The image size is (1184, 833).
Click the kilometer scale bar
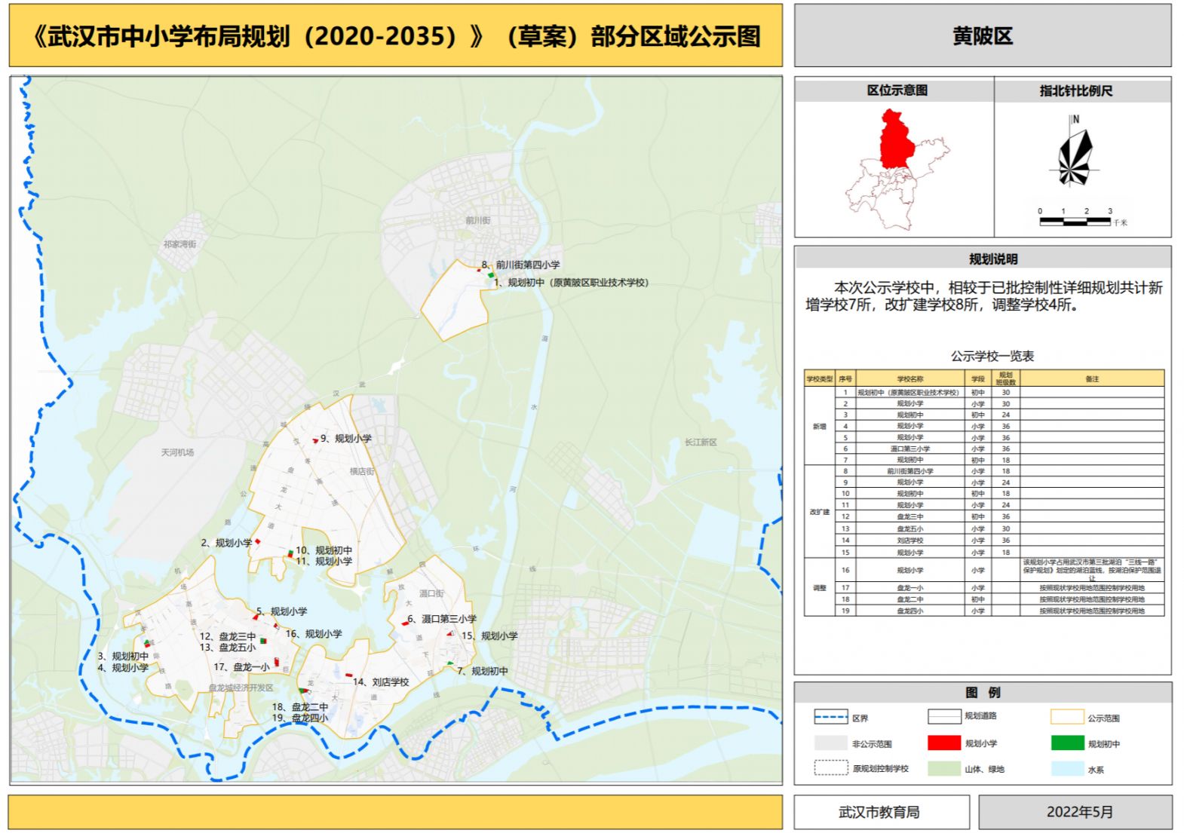(1075, 221)
